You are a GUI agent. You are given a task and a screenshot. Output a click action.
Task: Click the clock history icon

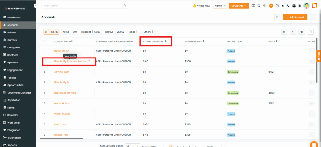click(277, 6)
